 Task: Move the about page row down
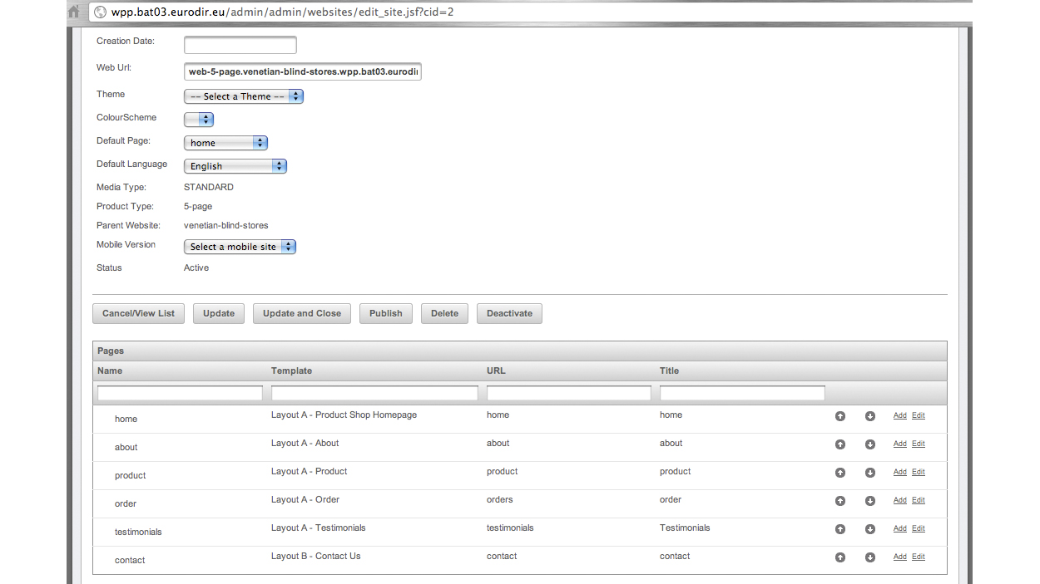click(869, 444)
